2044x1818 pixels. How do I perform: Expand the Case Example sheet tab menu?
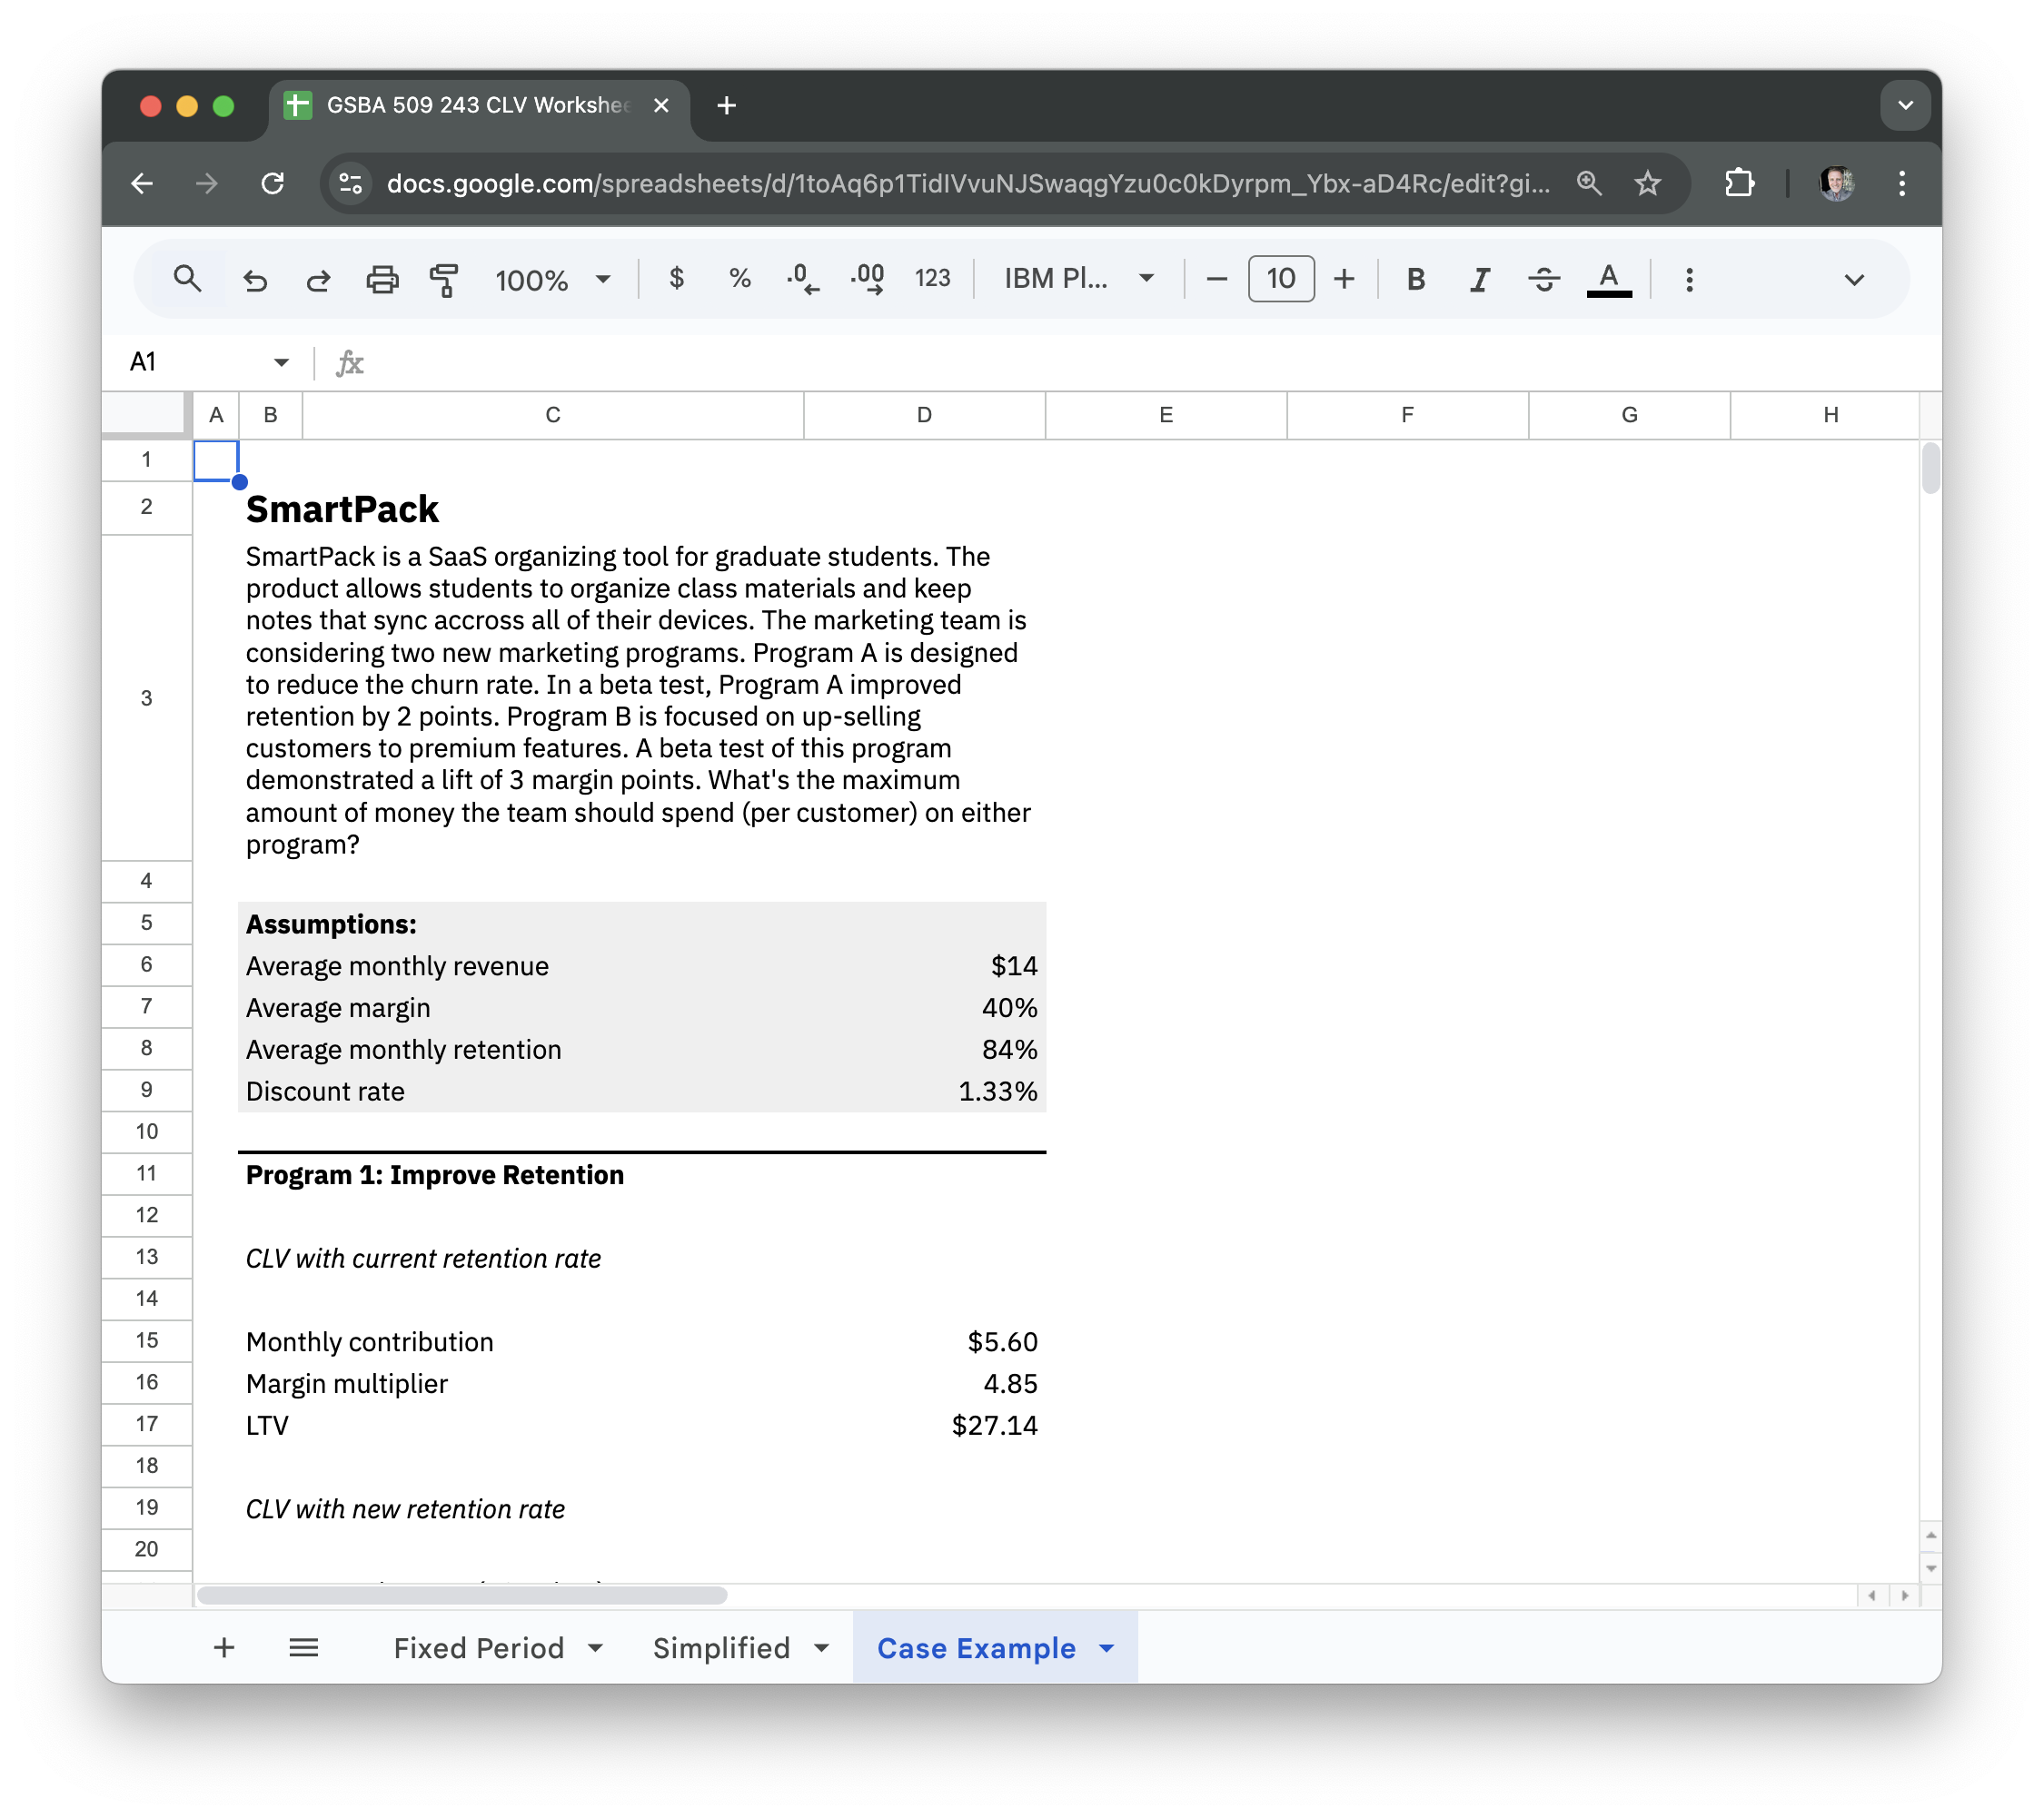click(1106, 1648)
